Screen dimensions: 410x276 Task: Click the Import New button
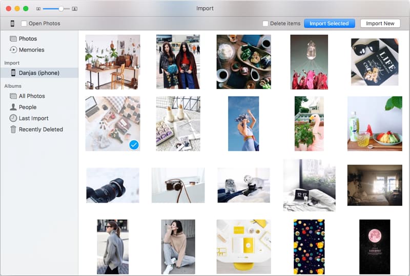[380, 24]
